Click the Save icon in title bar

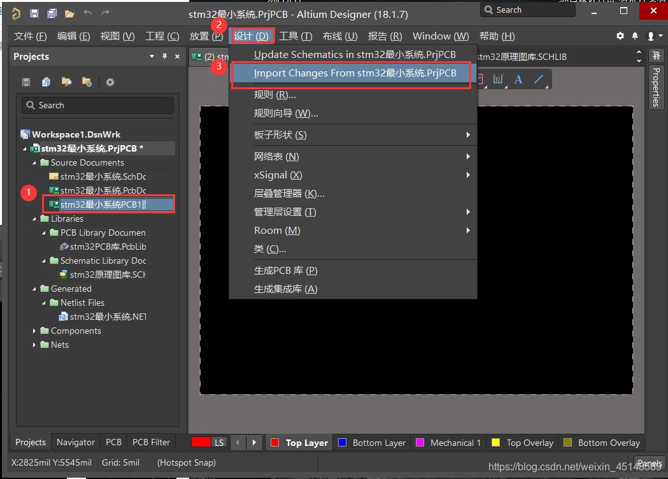[x=34, y=13]
